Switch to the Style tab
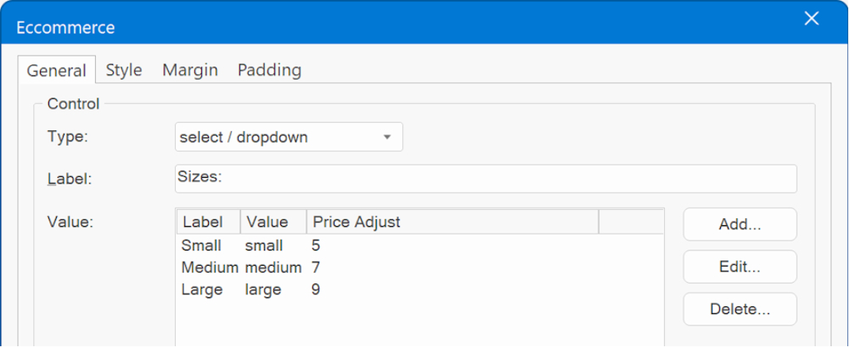Viewport: 849px width, 347px height. tap(124, 70)
